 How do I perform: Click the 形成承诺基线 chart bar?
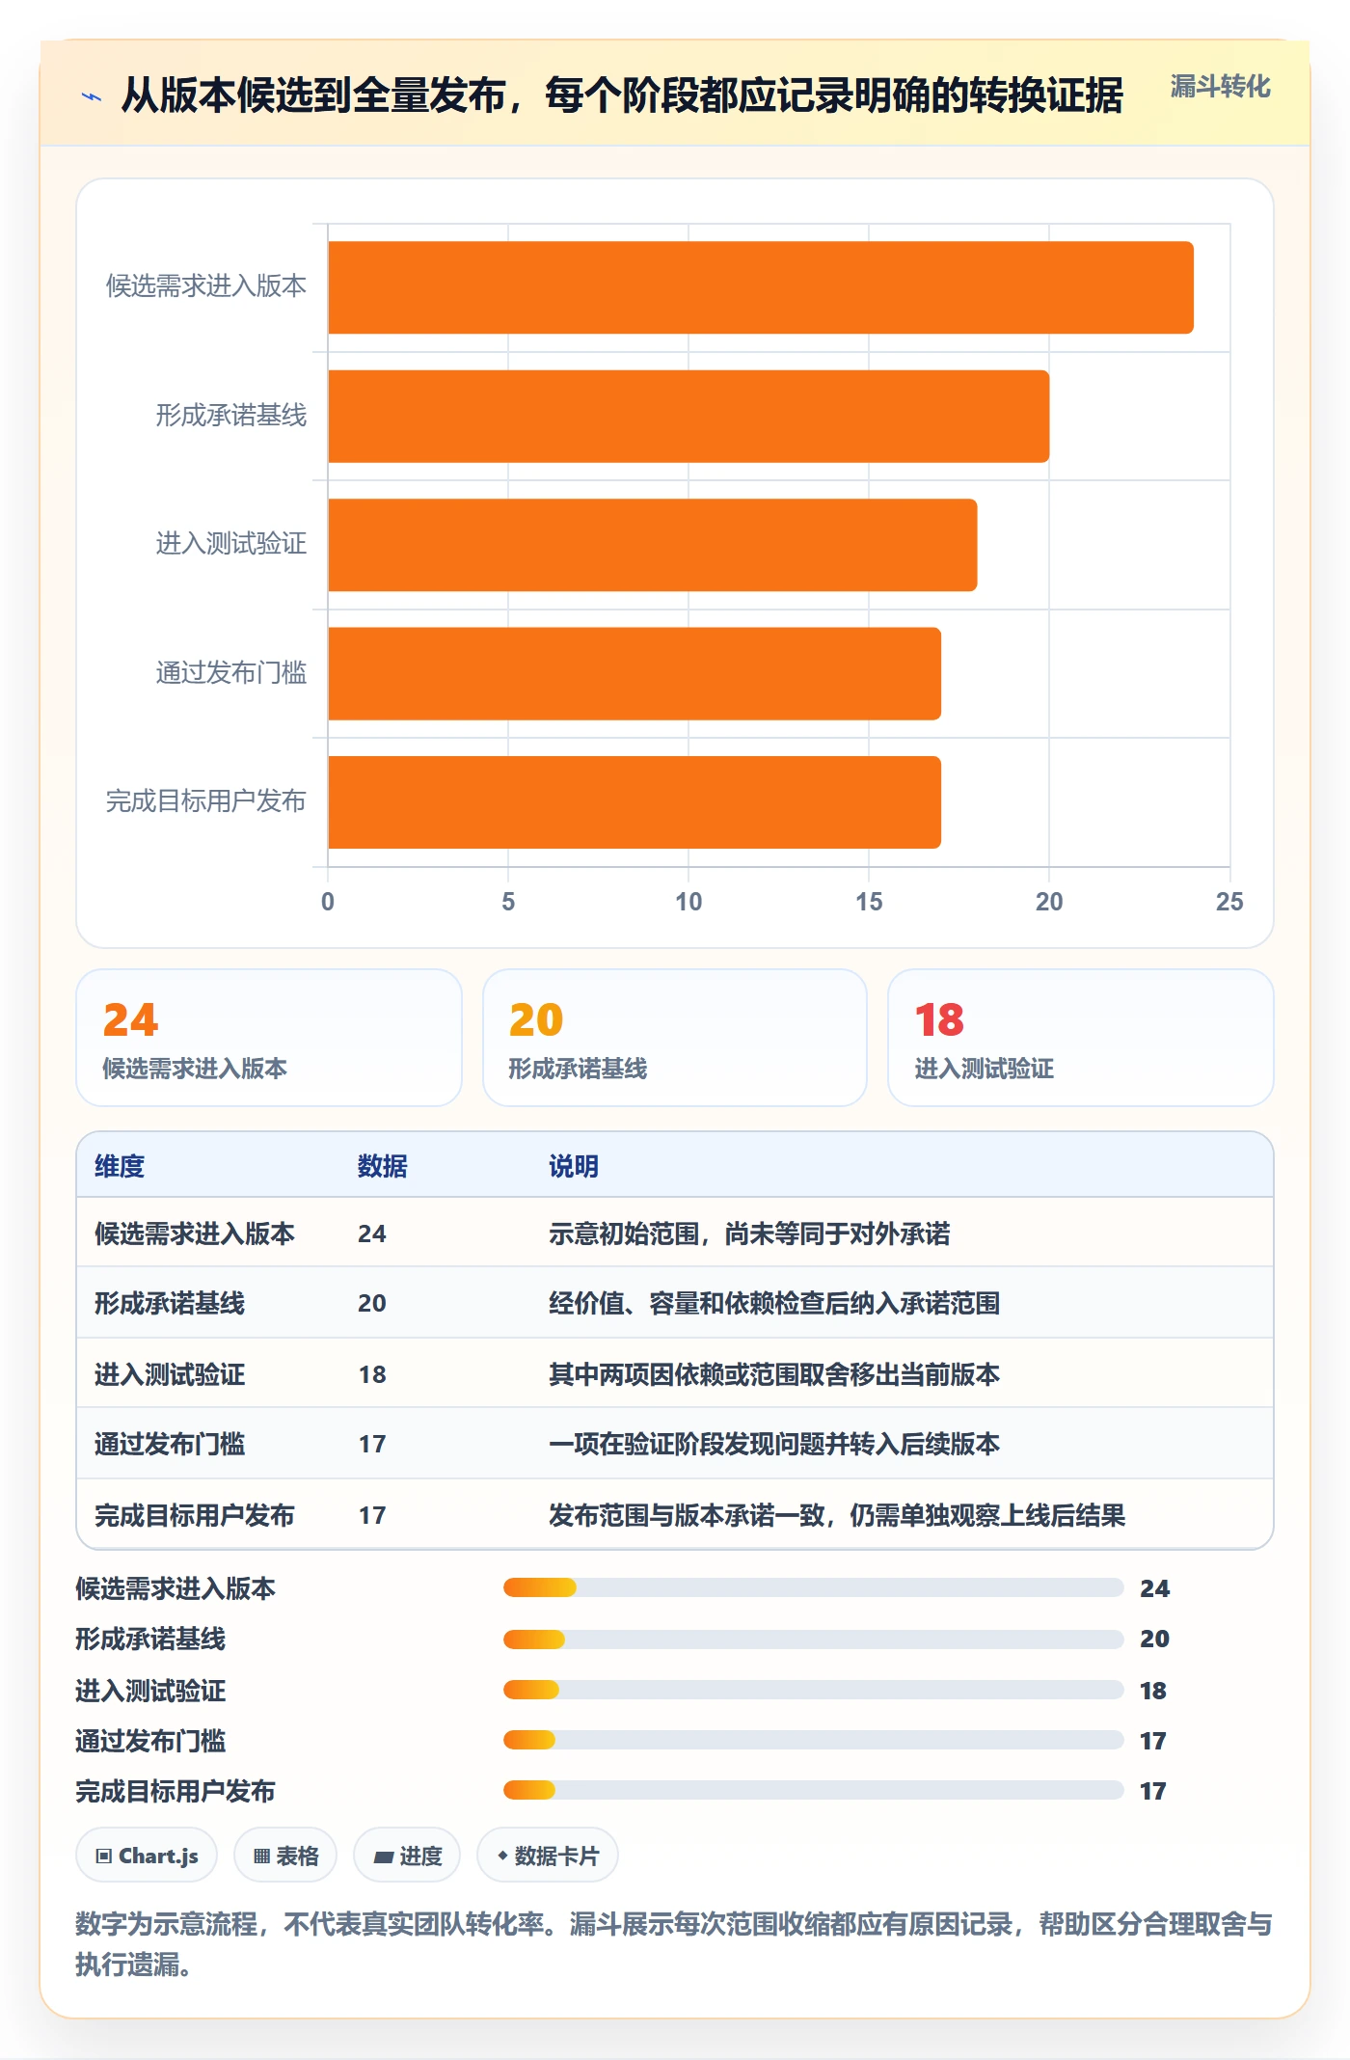click(688, 417)
